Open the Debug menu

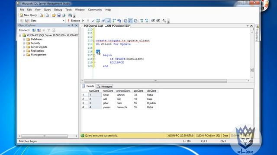(58, 9)
